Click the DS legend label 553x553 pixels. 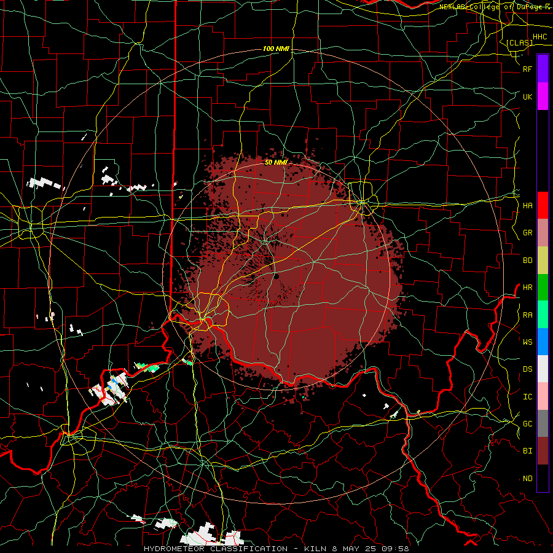(x=527, y=369)
